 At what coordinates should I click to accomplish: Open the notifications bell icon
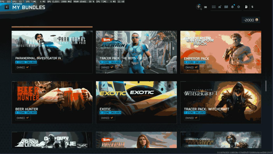pyautogui.click(x=232, y=7)
